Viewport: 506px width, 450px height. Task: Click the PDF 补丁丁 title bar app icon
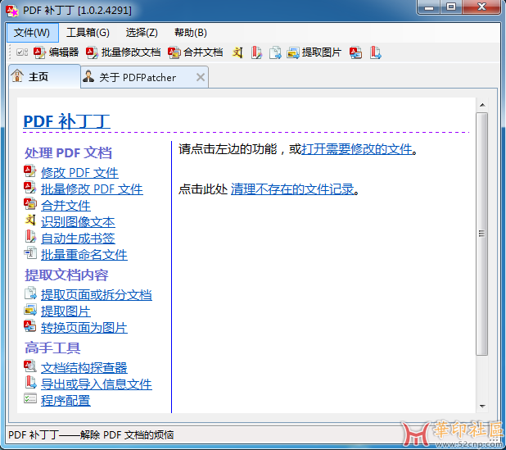tap(12, 11)
